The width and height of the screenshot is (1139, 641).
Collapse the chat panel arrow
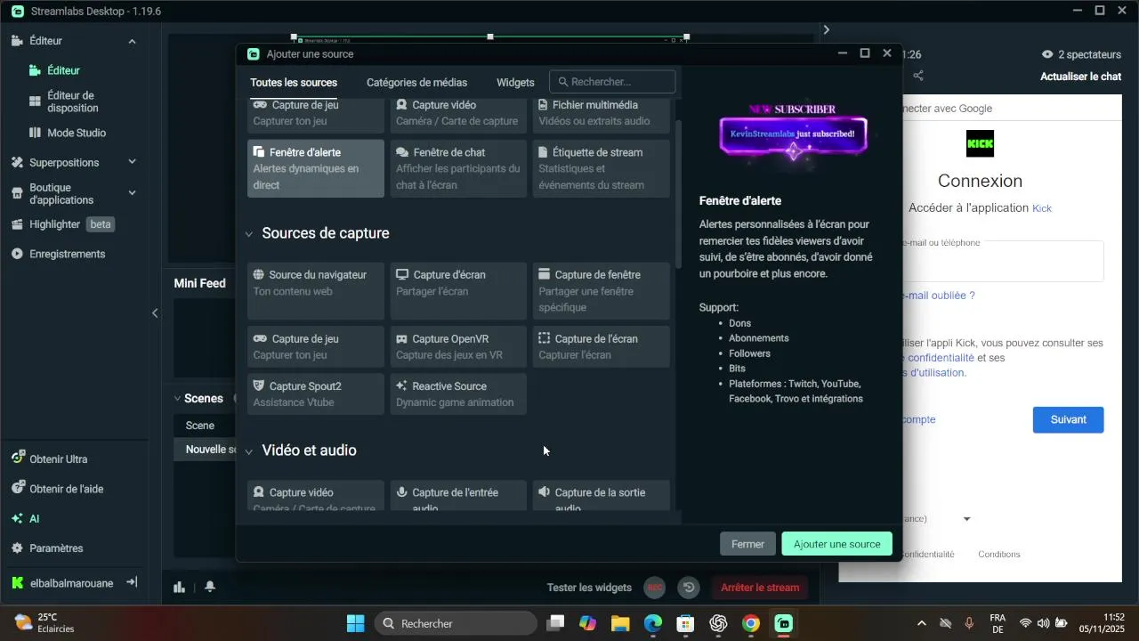826,30
